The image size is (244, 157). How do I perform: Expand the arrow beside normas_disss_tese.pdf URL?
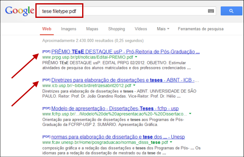pyautogui.click(x=171, y=142)
